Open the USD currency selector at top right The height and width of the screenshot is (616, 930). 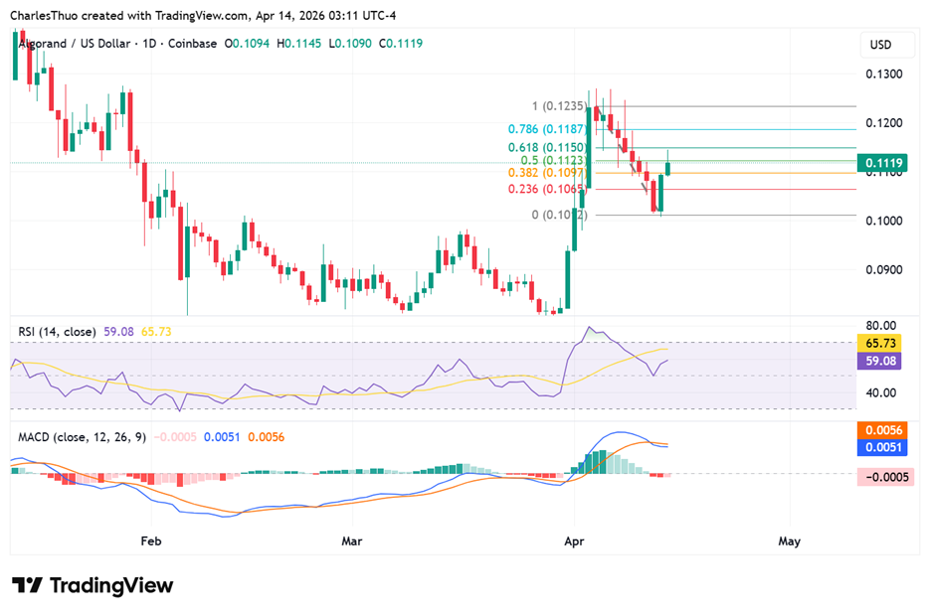[884, 45]
